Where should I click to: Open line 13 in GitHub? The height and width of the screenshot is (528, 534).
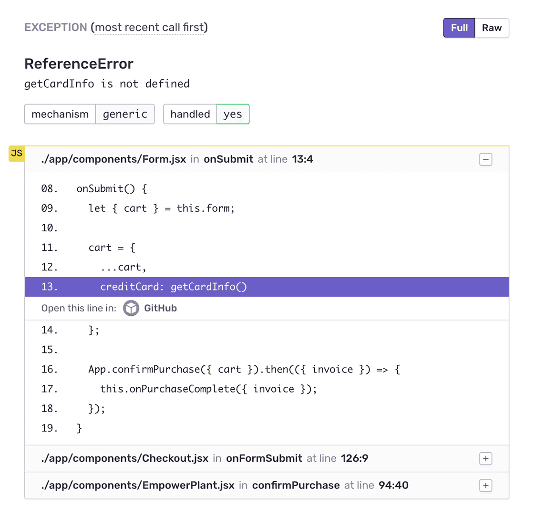(160, 309)
